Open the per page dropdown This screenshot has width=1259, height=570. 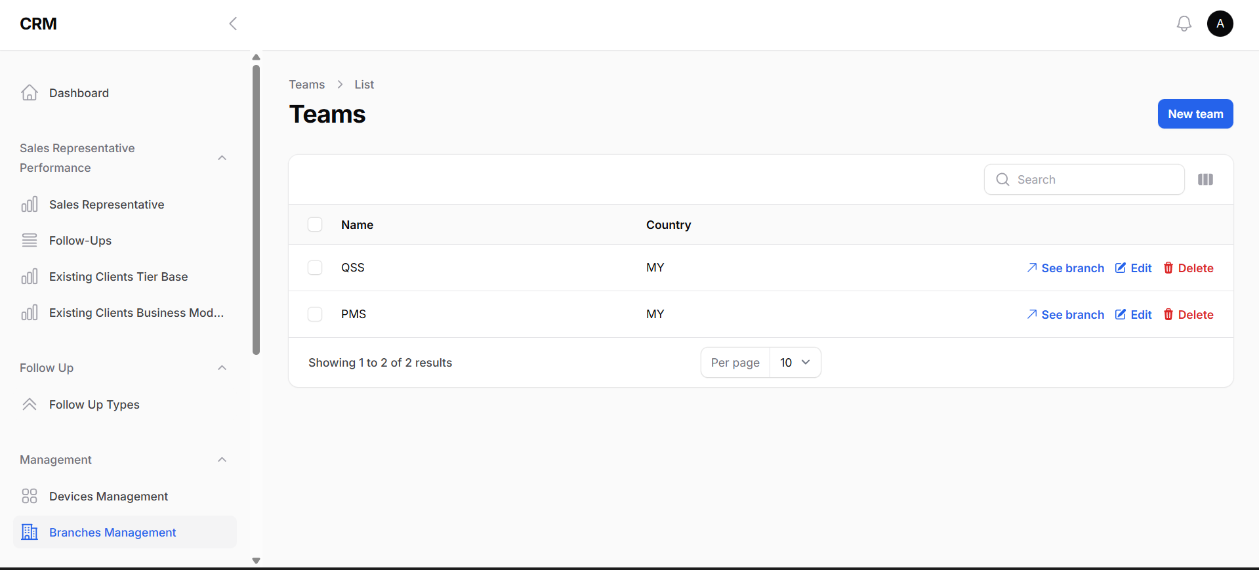(x=795, y=362)
